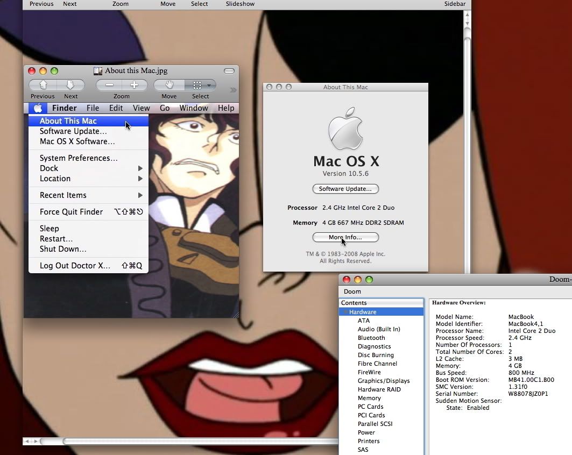Click the left scroll arrows of horizontal scrollbar
572x455 pixels.
[31, 441]
